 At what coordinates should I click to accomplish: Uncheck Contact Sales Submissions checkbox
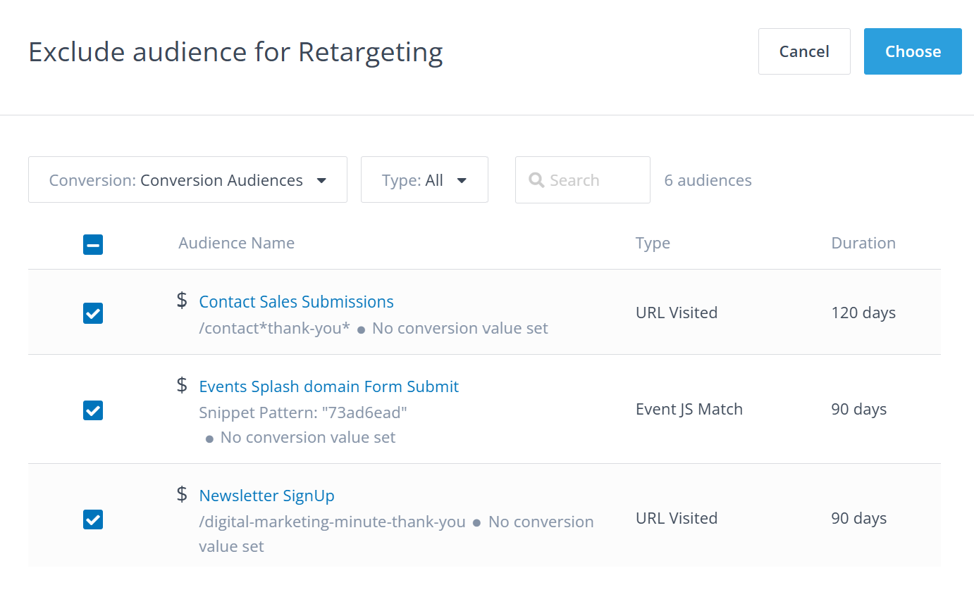click(x=93, y=313)
